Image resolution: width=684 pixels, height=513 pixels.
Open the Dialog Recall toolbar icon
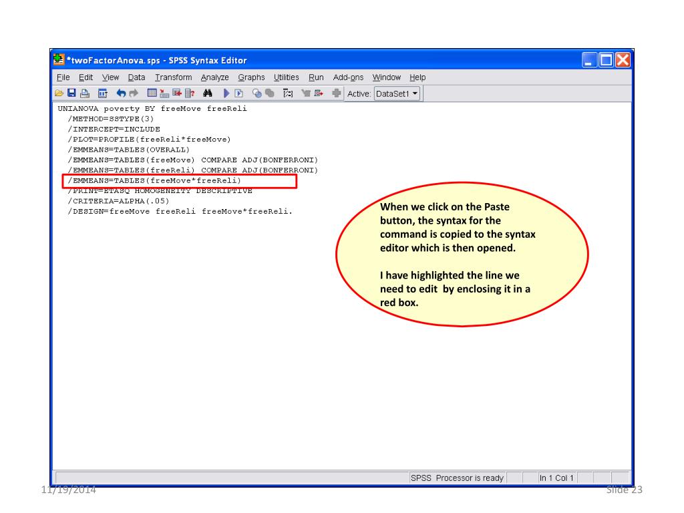(x=103, y=94)
